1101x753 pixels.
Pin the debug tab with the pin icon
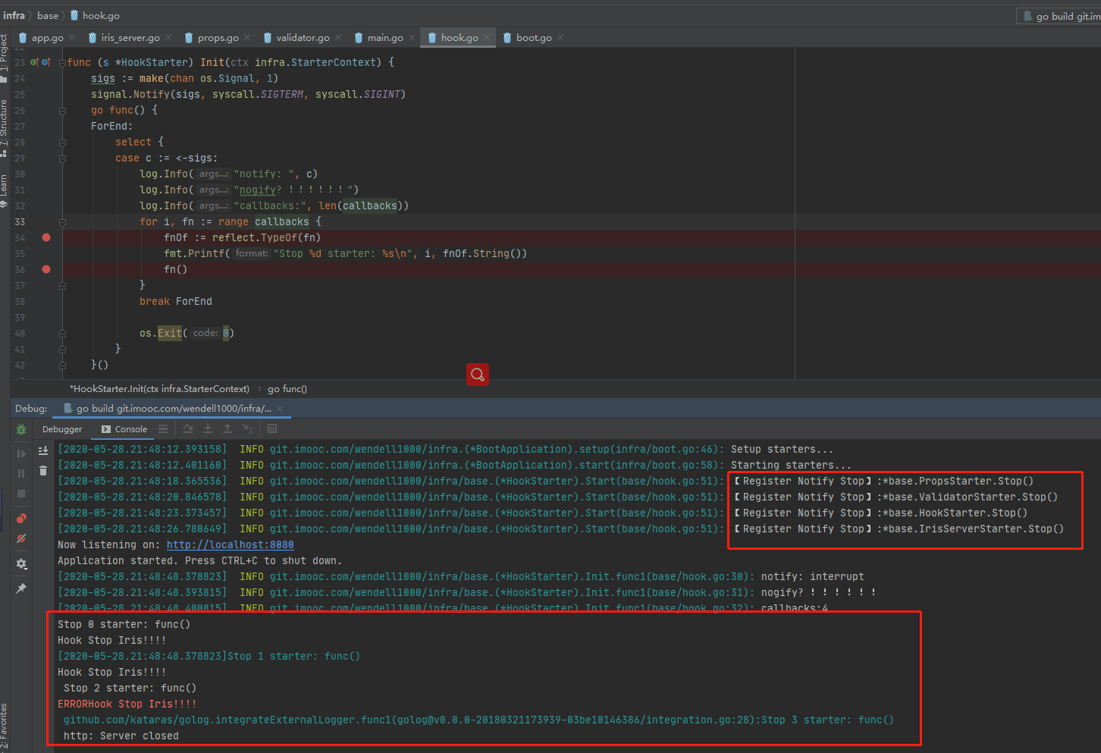(x=21, y=588)
